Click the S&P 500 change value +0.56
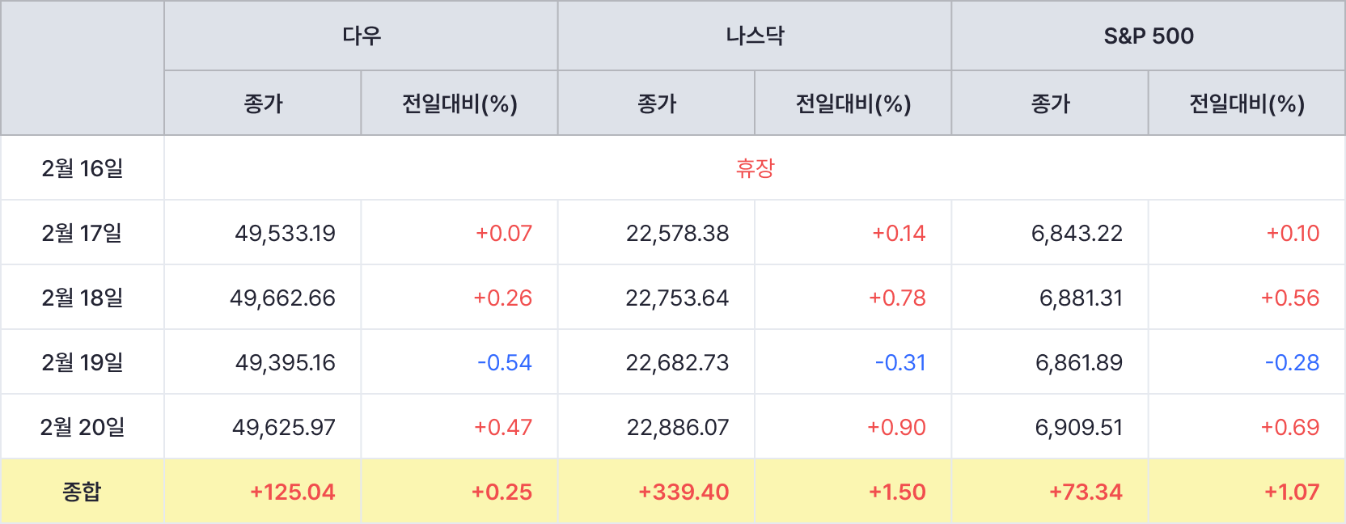The width and height of the screenshot is (1346, 524). tap(1290, 298)
